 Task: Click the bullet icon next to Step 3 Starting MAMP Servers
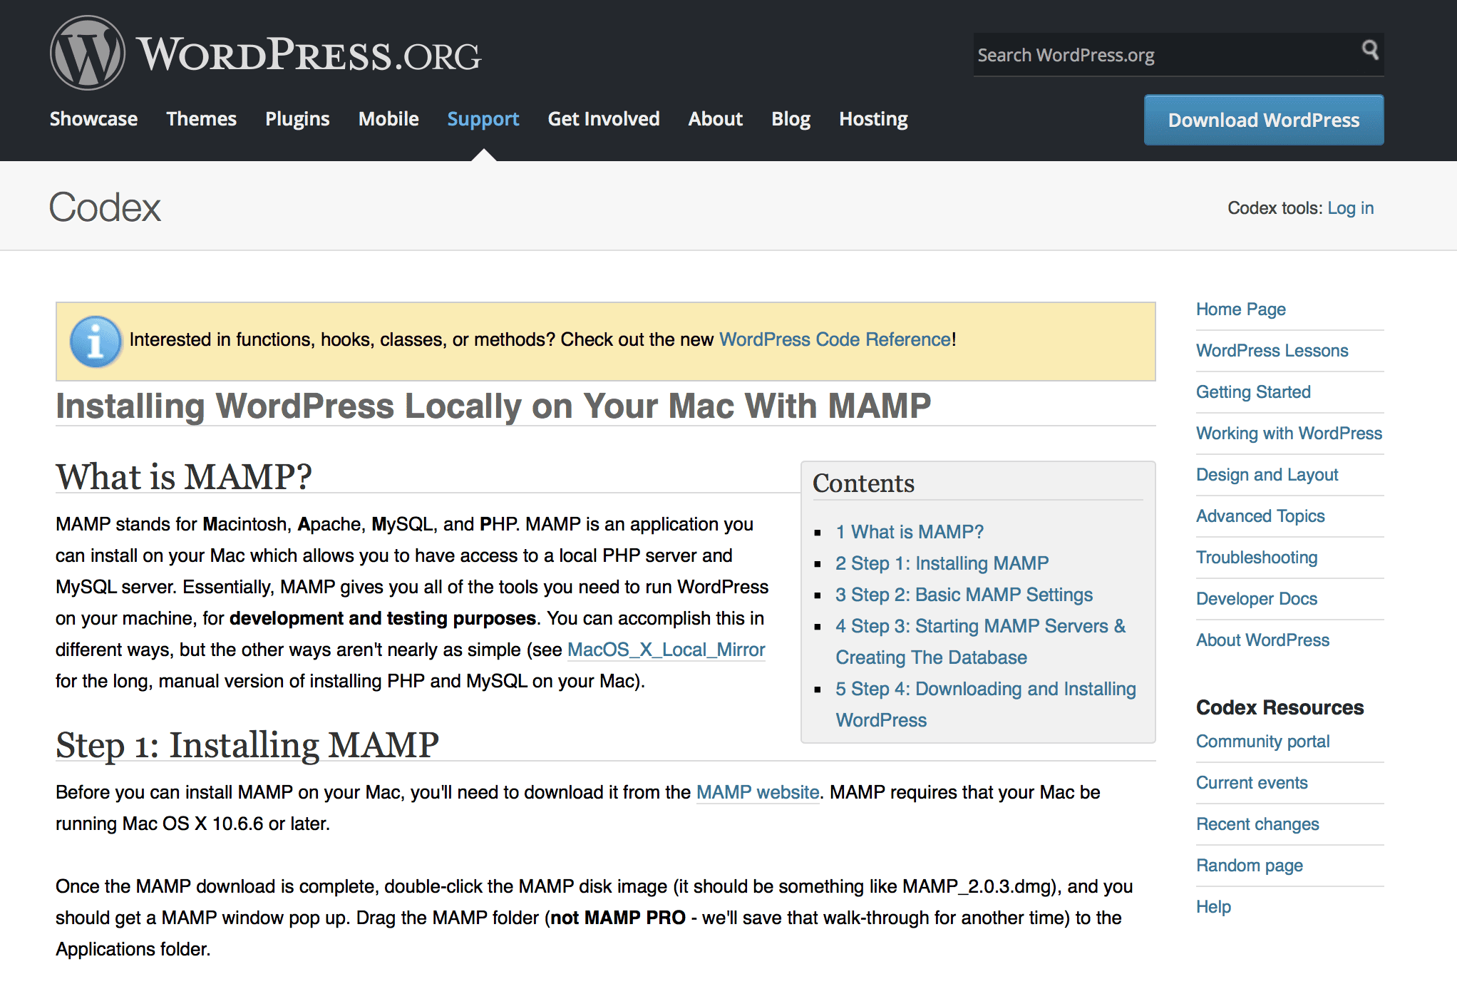pos(817,626)
